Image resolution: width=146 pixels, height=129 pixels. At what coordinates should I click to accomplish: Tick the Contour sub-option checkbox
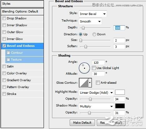point(8,53)
